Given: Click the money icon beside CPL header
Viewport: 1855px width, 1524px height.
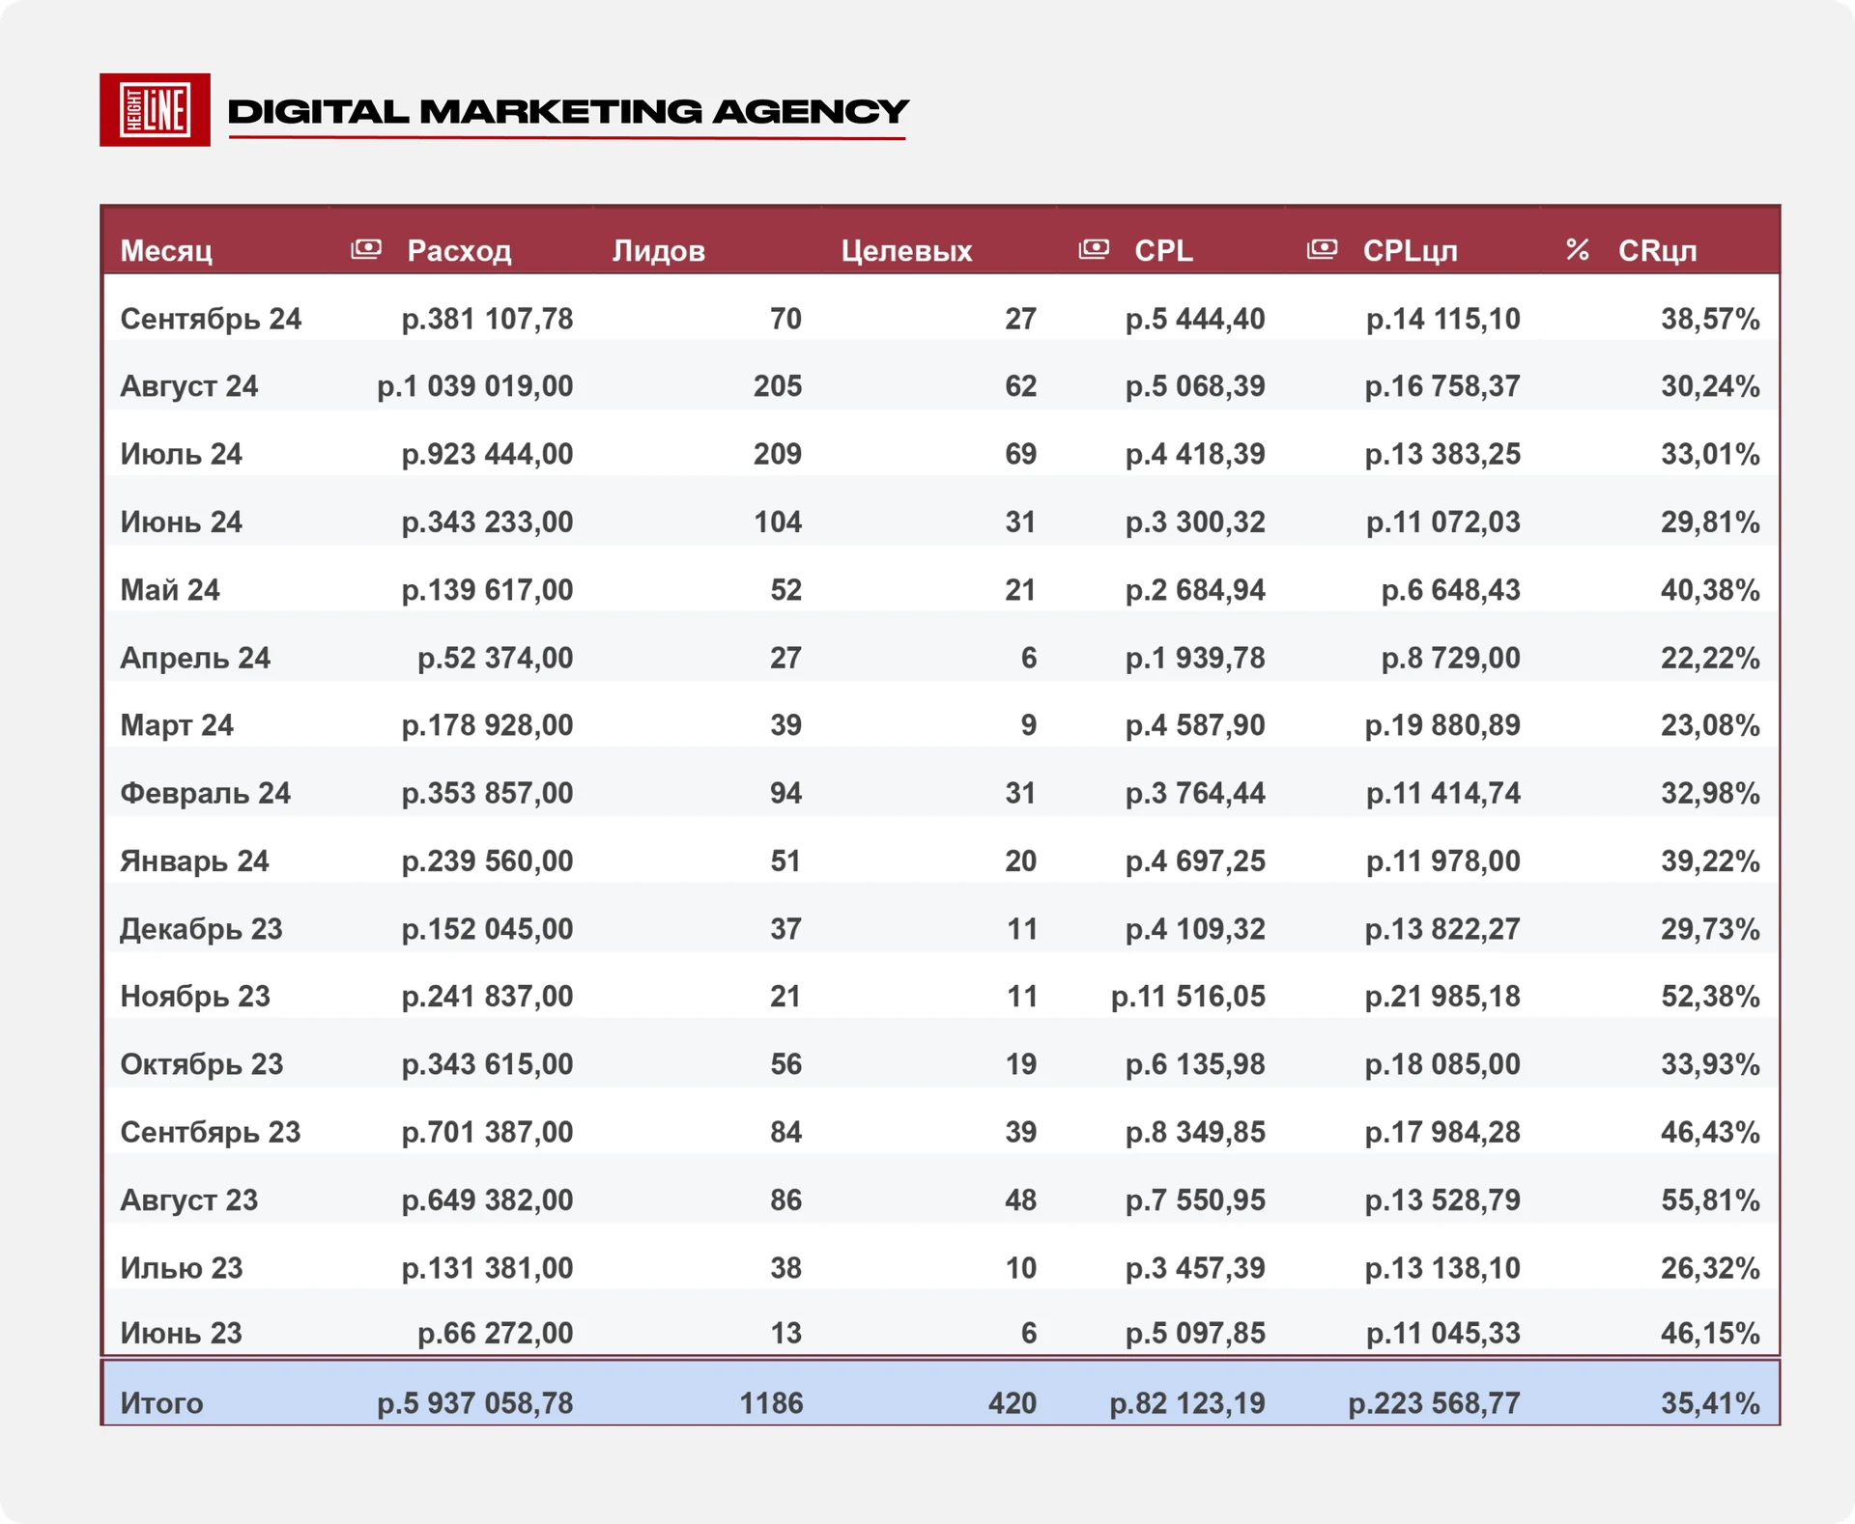Looking at the screenshot, I should pos(1094,249).
